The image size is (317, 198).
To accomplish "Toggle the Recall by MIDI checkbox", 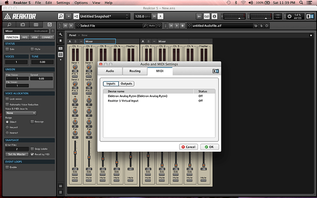I will click(32, 154).
